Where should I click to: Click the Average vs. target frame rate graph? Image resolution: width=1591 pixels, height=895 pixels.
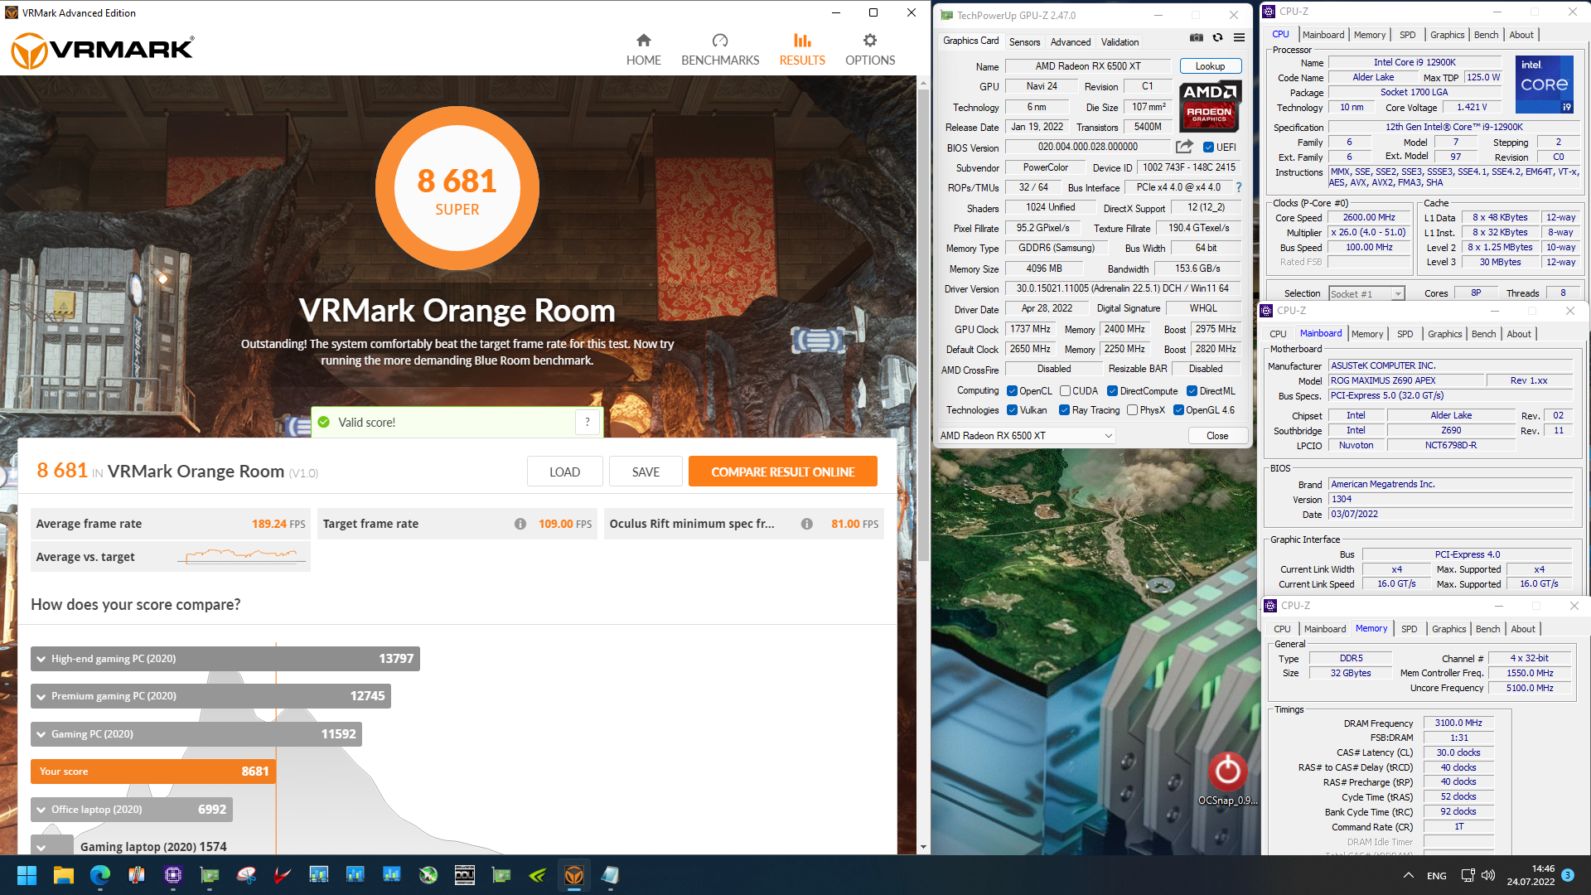click(x=242, y=556)
